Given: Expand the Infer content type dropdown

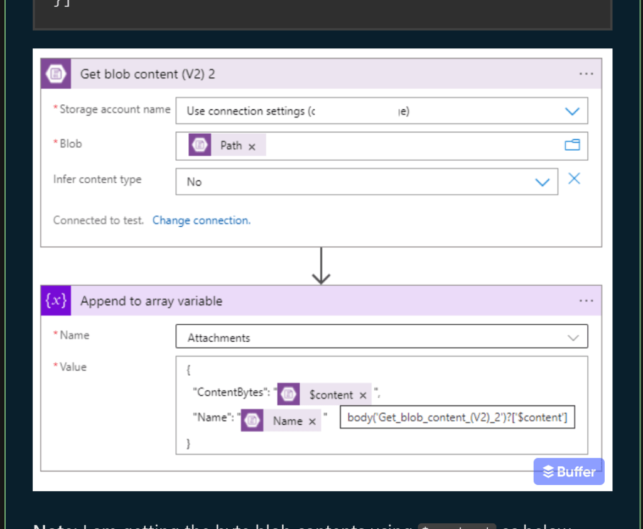Looking at the screenshot, I should 542,182.
